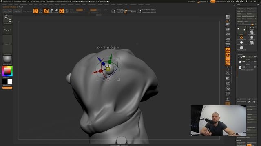Click the Zoom canvas icon

click(228, 30)
